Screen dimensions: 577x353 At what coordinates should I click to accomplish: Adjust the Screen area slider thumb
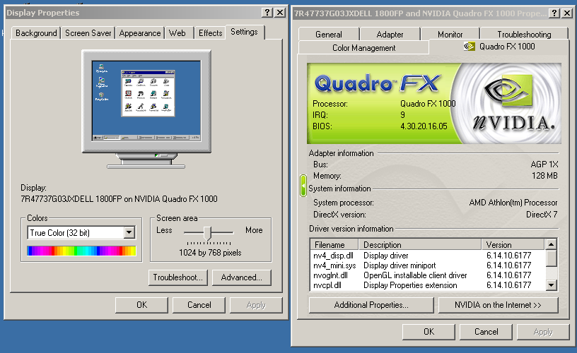tap(208, 233)
